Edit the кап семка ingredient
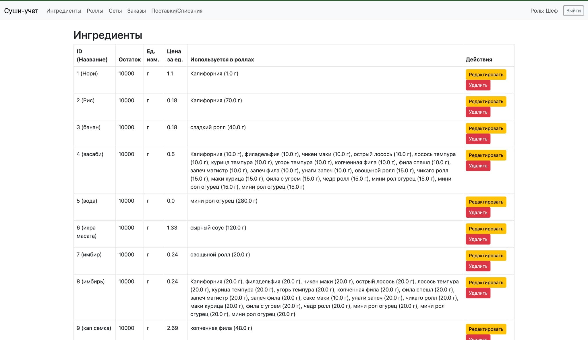588x340 pixels. 486,329
